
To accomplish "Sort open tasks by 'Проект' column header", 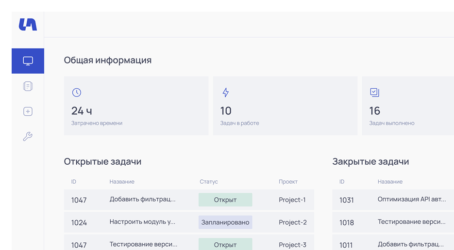I will [x=288, y=182].
